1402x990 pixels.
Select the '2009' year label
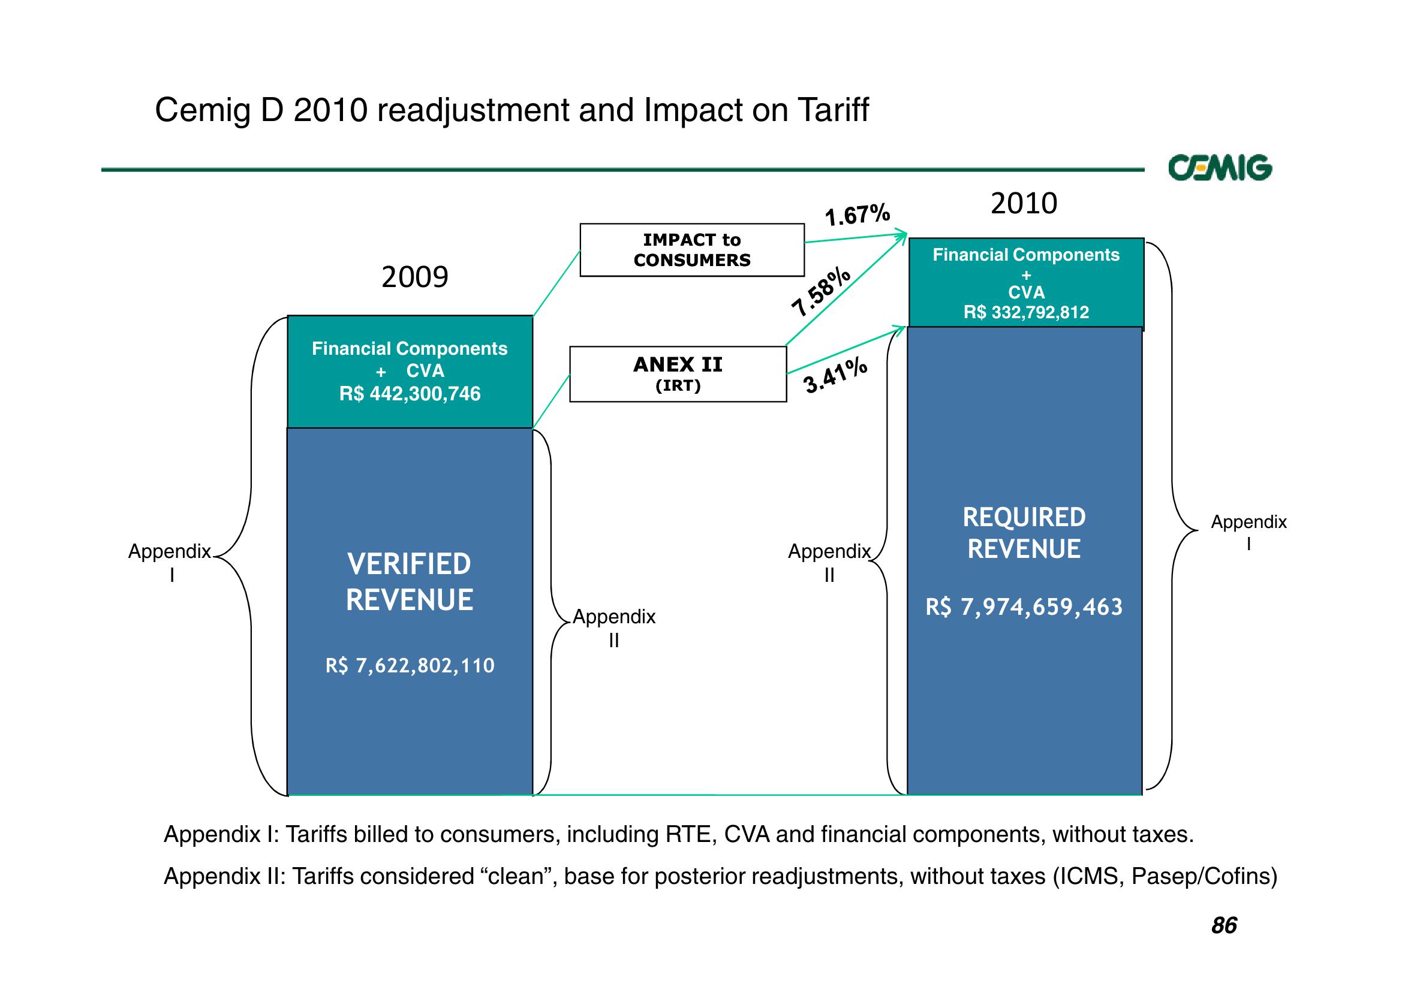click(x=414, y=277)
